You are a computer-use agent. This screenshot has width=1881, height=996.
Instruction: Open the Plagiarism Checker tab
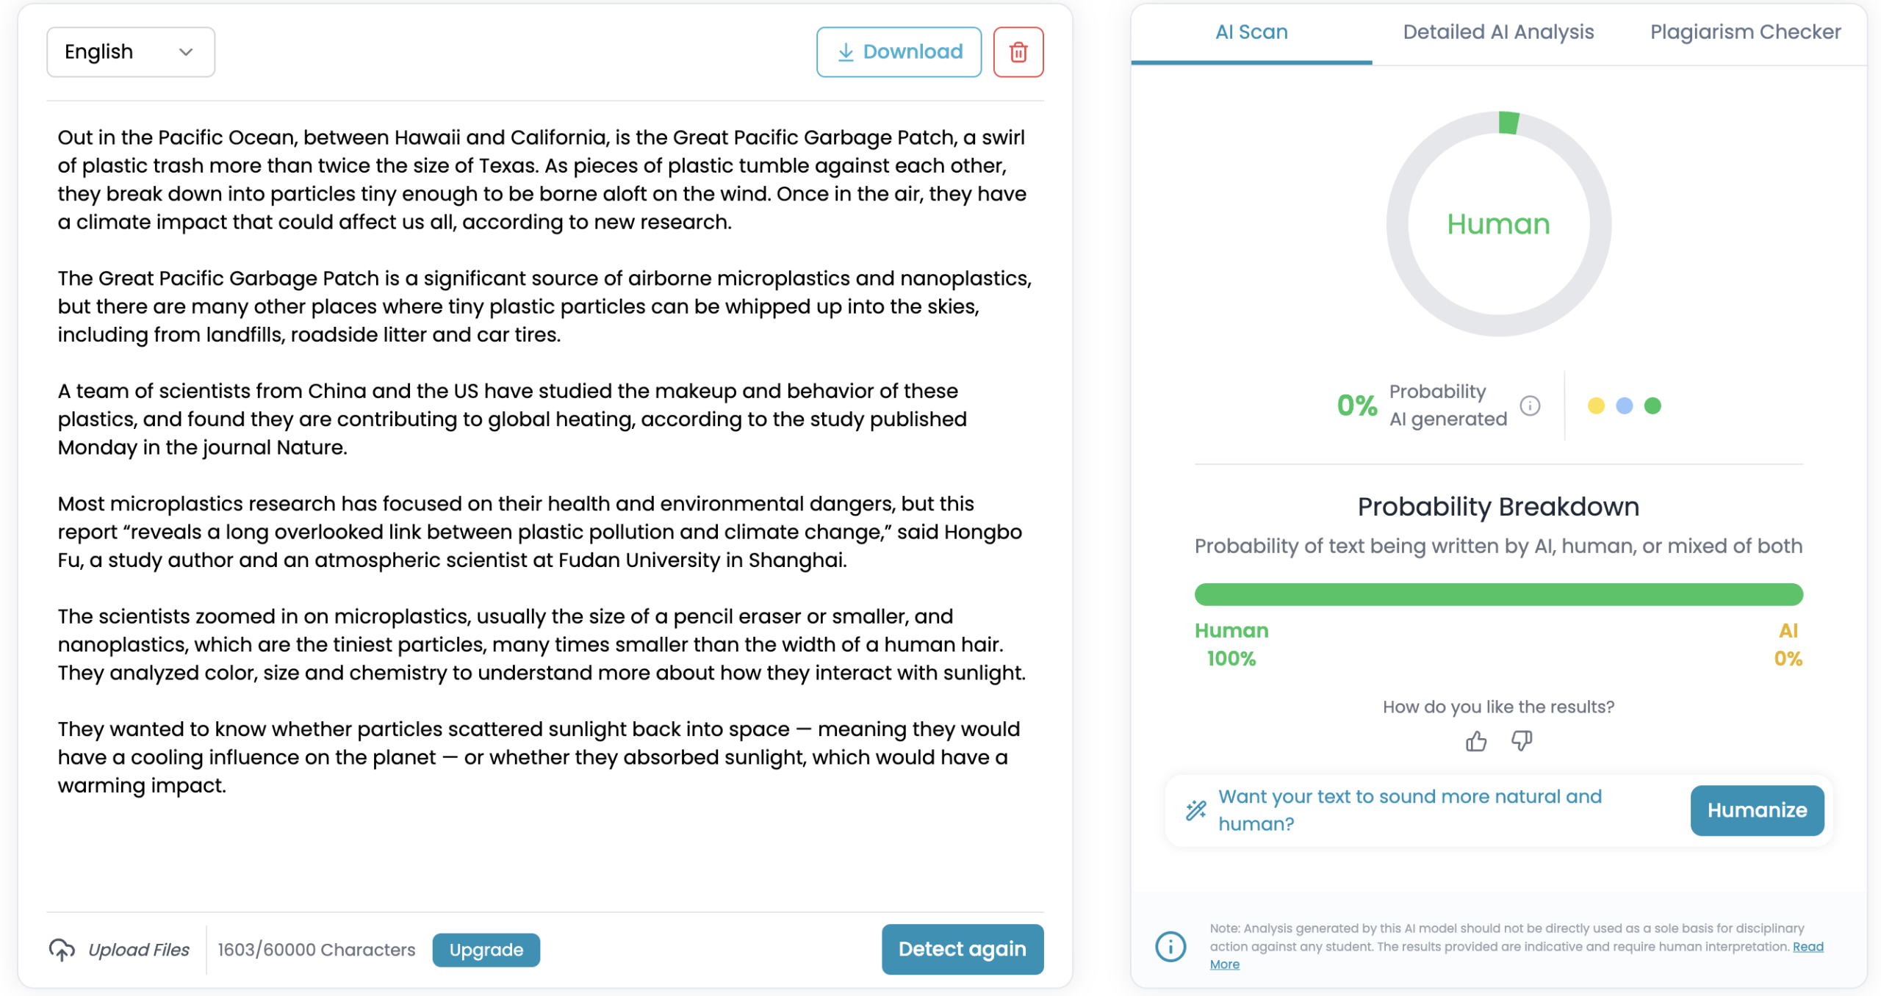pos(1744,32)
